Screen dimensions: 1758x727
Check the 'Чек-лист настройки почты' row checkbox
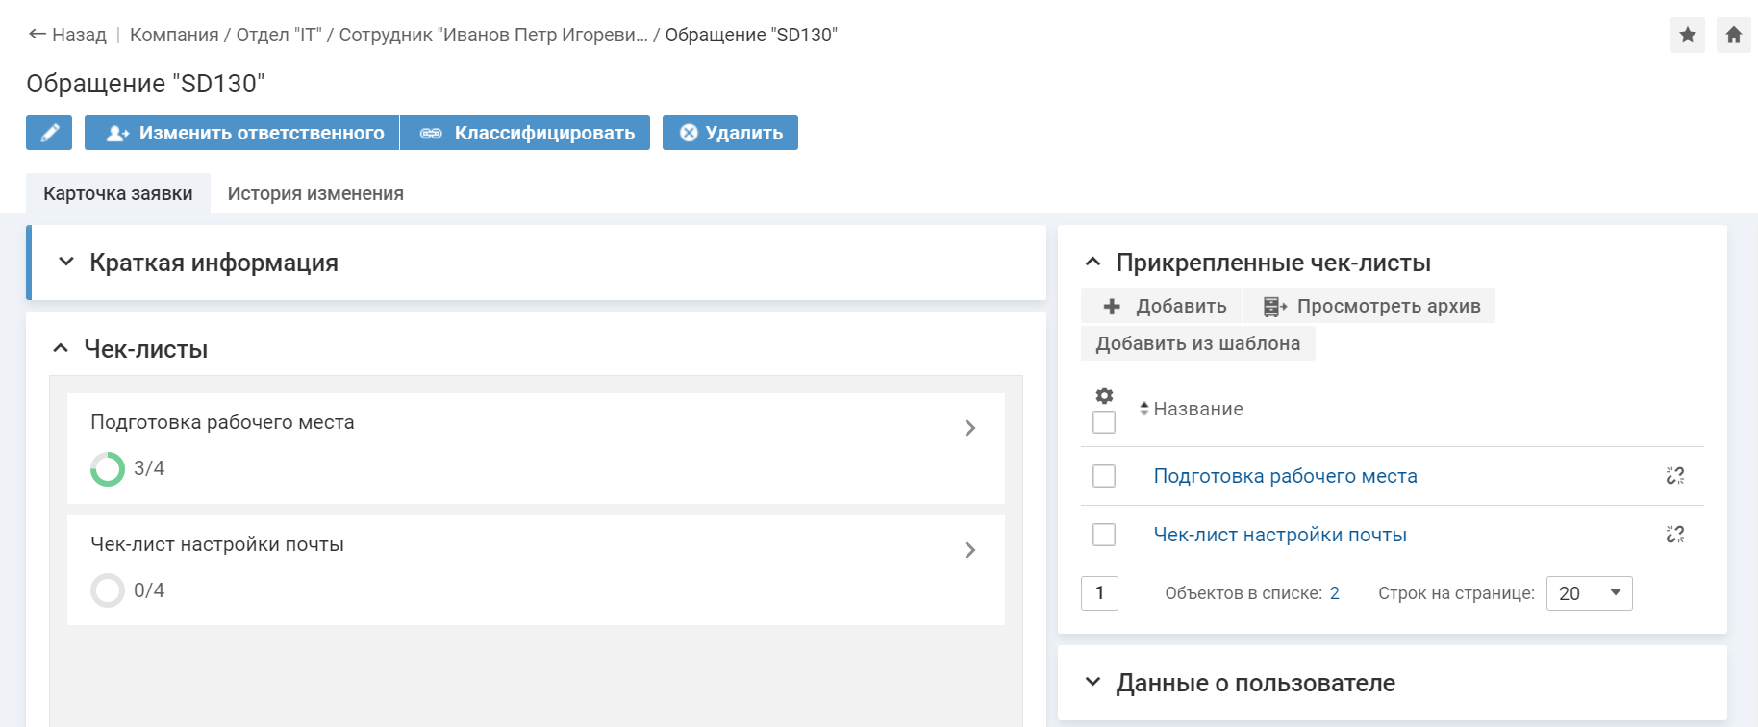(1104, 535)
